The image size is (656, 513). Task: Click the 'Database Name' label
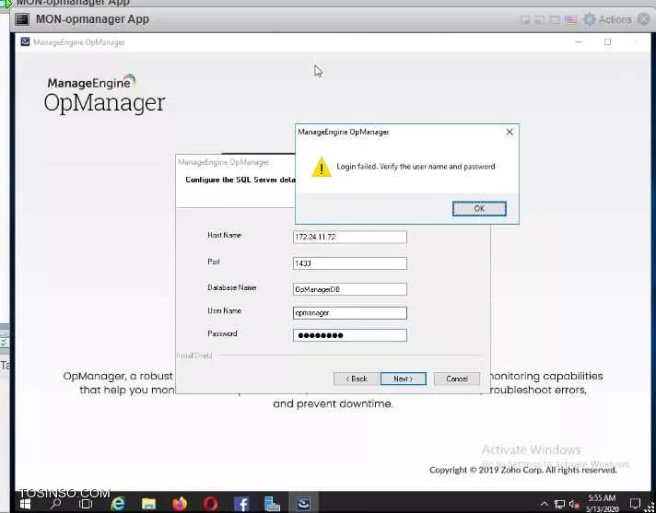[x=232, y=287]
